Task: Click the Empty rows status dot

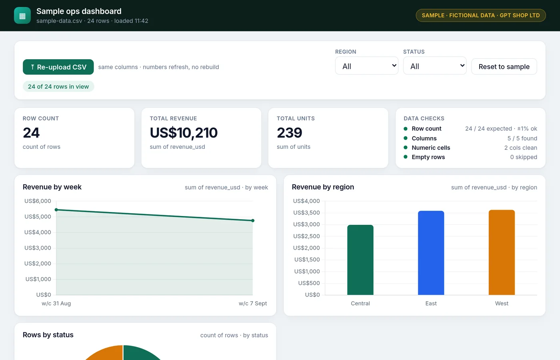Action: point(406,157)
